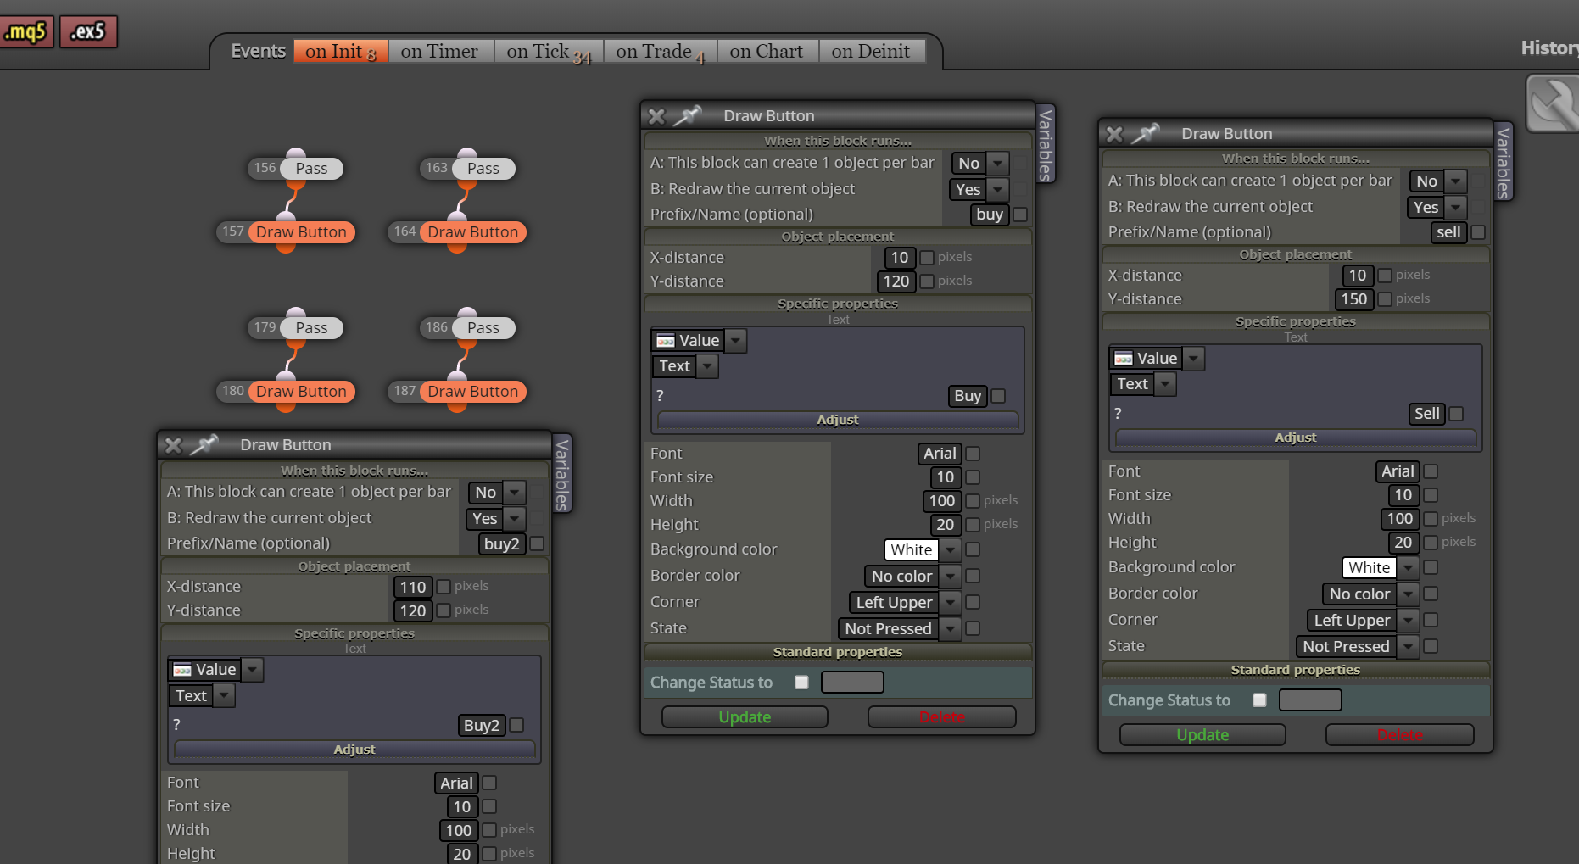Switch to the on Chart tab
This screenshot has height=864, width=1579.
point(767,52)
